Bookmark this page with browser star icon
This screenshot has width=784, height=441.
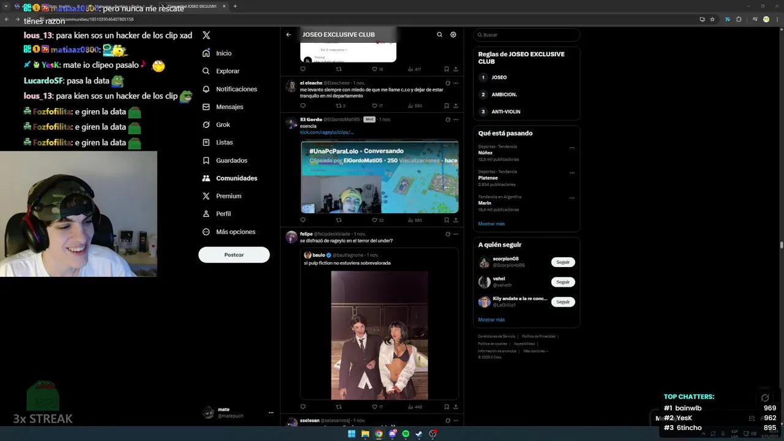(x=712, y=20)
